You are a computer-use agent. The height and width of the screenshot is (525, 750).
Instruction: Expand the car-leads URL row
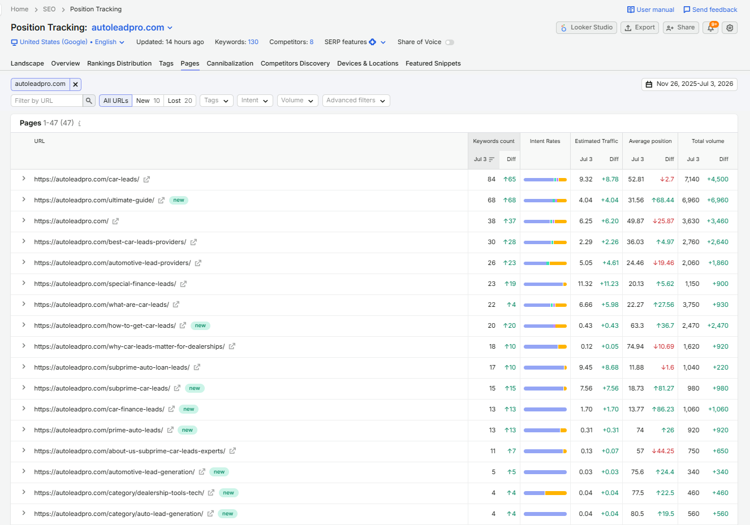pos(24,179)
